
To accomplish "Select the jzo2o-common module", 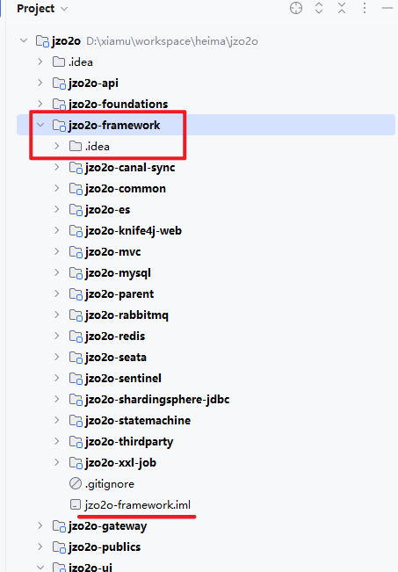I will click(x=125, y=189).
